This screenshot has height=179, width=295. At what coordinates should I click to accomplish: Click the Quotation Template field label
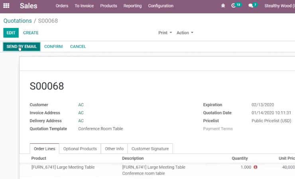(x=48, y=129)
